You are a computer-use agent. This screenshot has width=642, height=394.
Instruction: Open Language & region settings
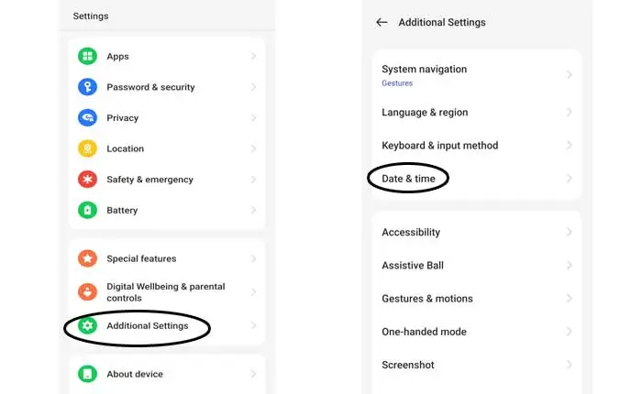pos(425,113)
